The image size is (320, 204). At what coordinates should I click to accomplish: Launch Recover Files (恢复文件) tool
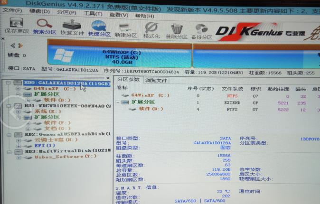pos(72,27)
